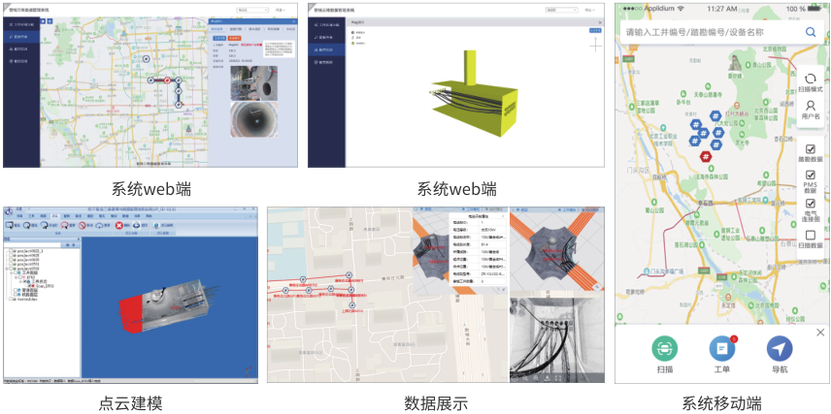Open 工单 work orders with notification badge

721,348
